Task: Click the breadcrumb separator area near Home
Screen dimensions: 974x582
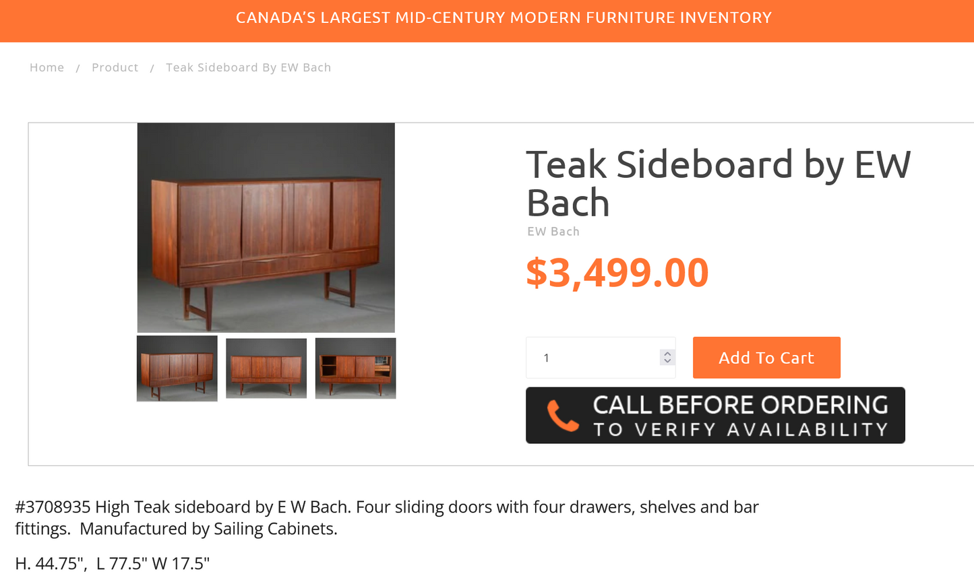Action: (78, 67)
